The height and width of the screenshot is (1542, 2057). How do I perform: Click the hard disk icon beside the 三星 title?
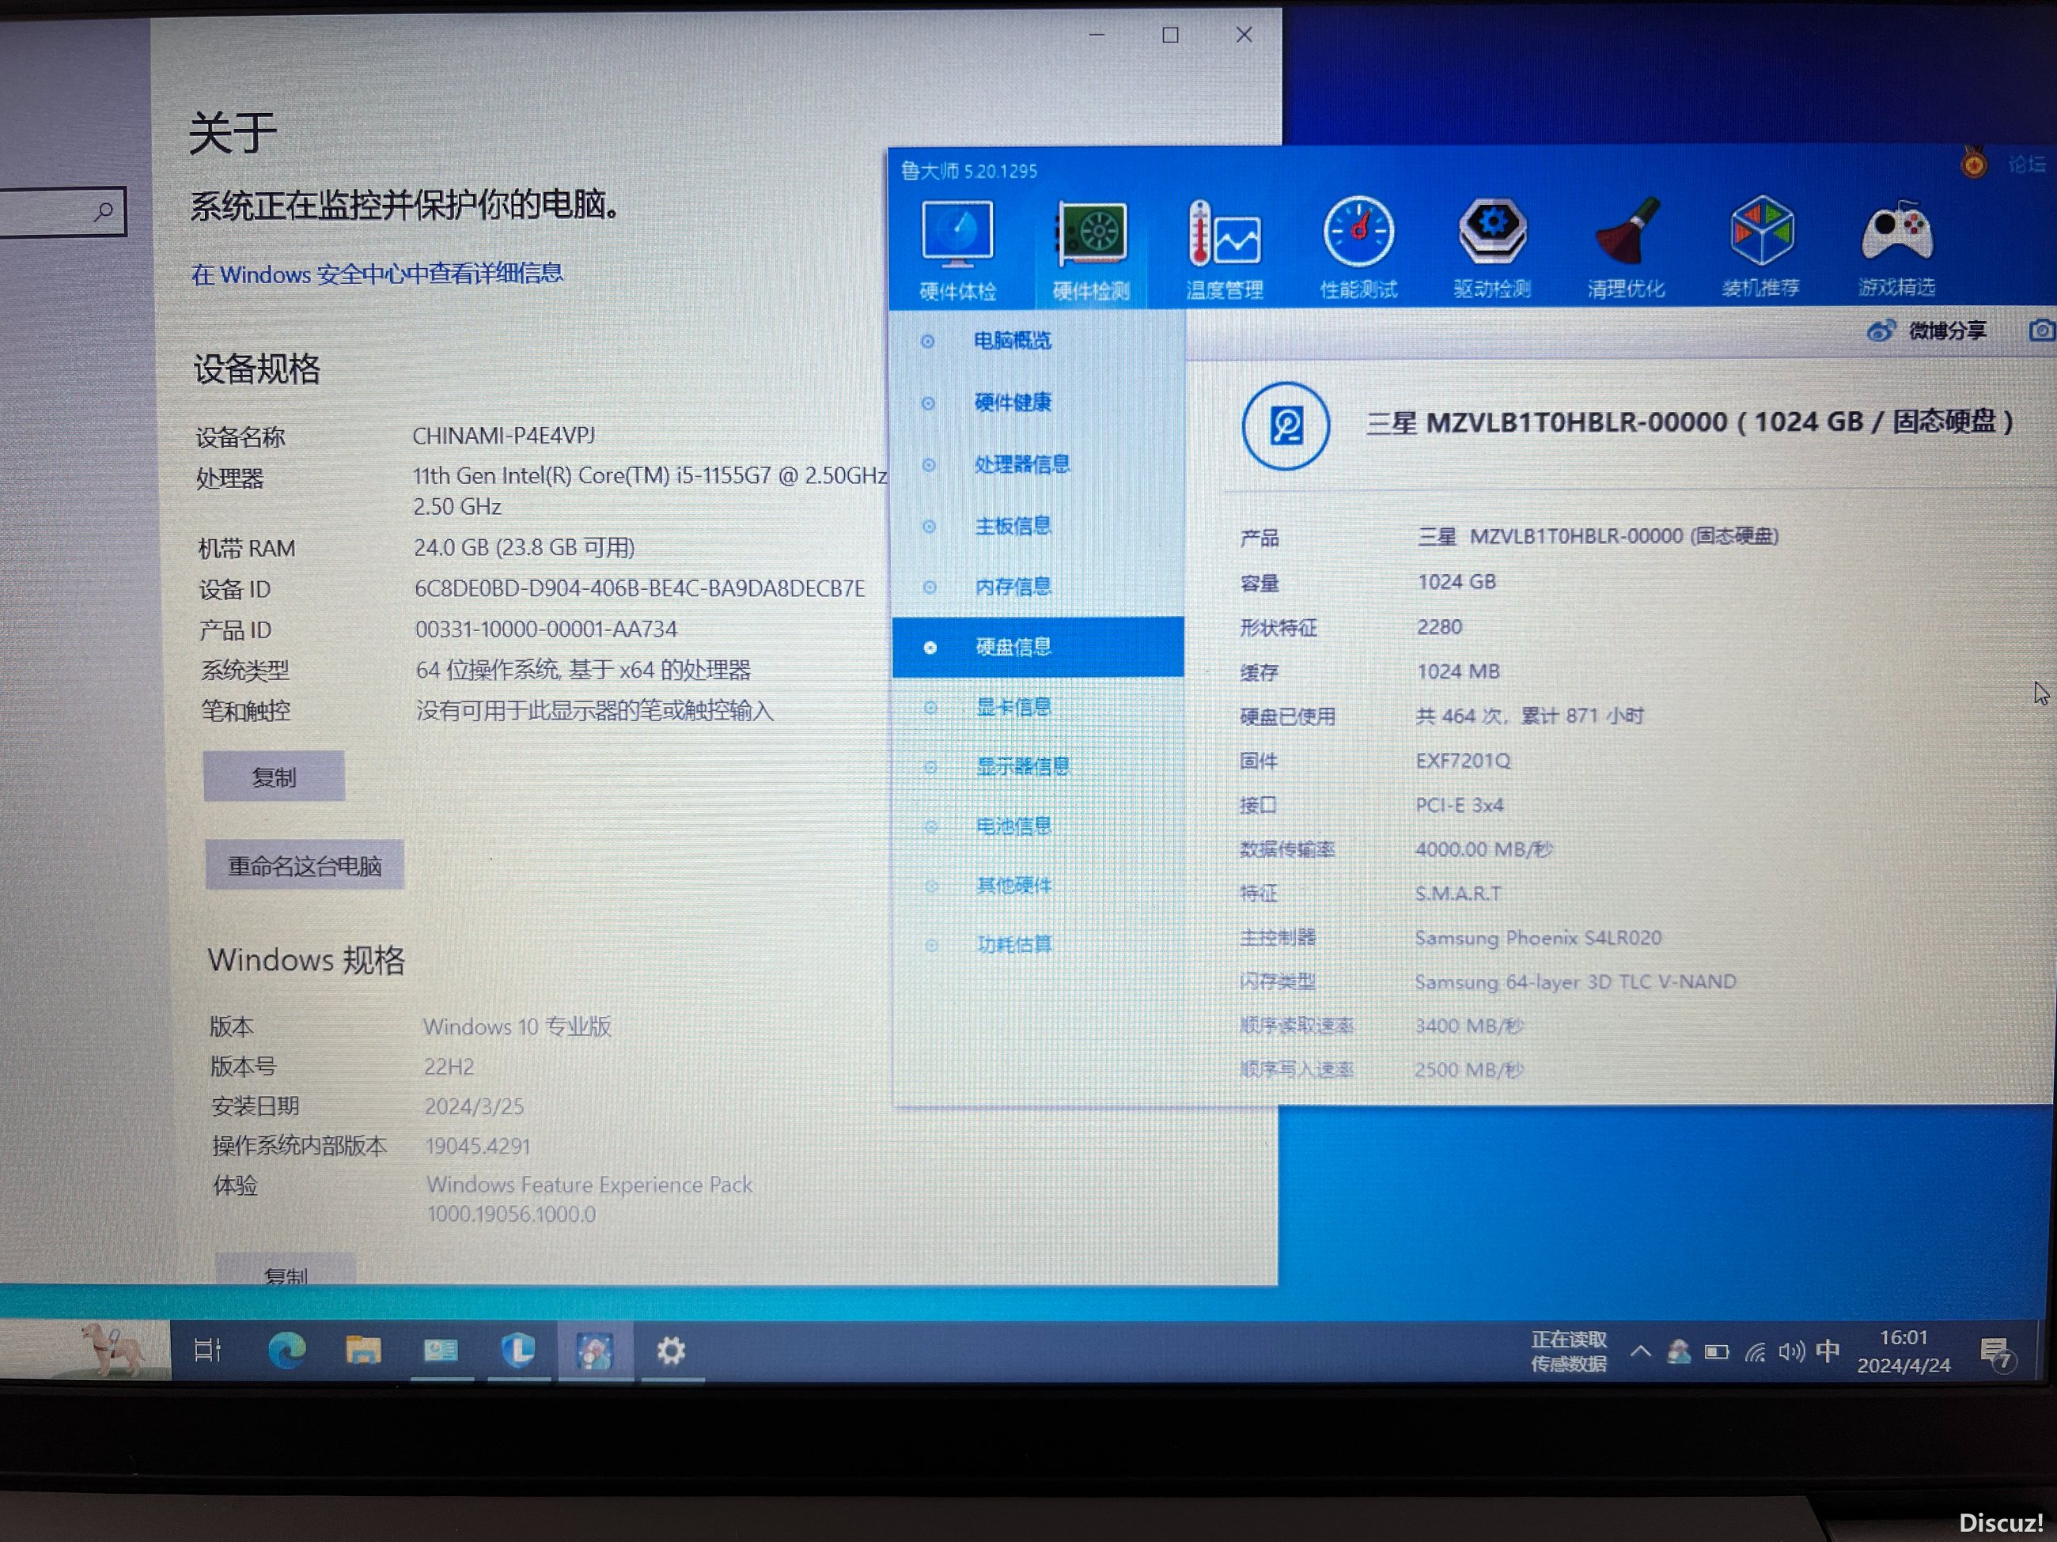tap(1286, 425)
